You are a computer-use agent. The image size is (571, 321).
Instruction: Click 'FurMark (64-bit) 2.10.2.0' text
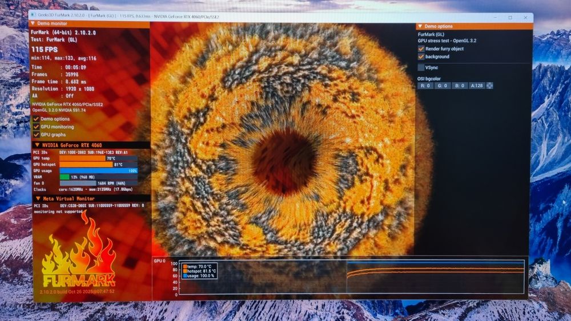coord(63,32)
